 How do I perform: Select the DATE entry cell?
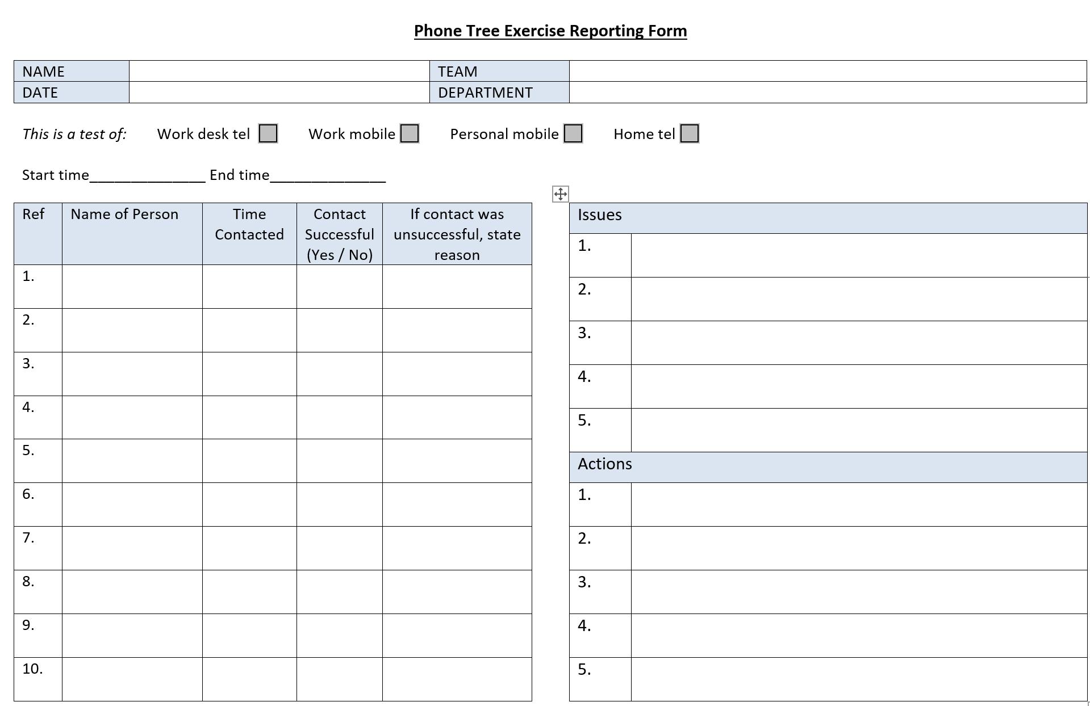tap(279, 93)
